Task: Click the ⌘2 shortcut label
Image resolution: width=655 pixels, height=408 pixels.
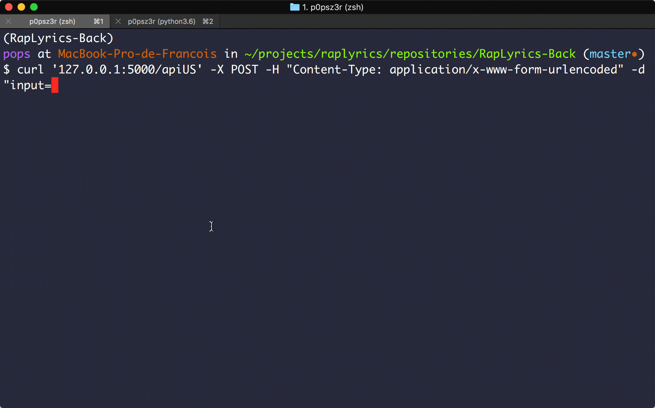Action: [208, 21]
